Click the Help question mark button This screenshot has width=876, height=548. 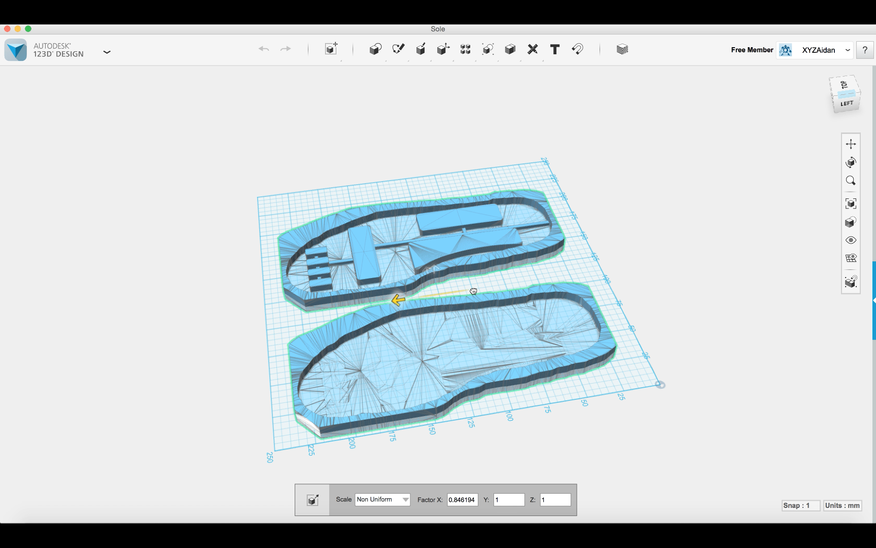865,50
